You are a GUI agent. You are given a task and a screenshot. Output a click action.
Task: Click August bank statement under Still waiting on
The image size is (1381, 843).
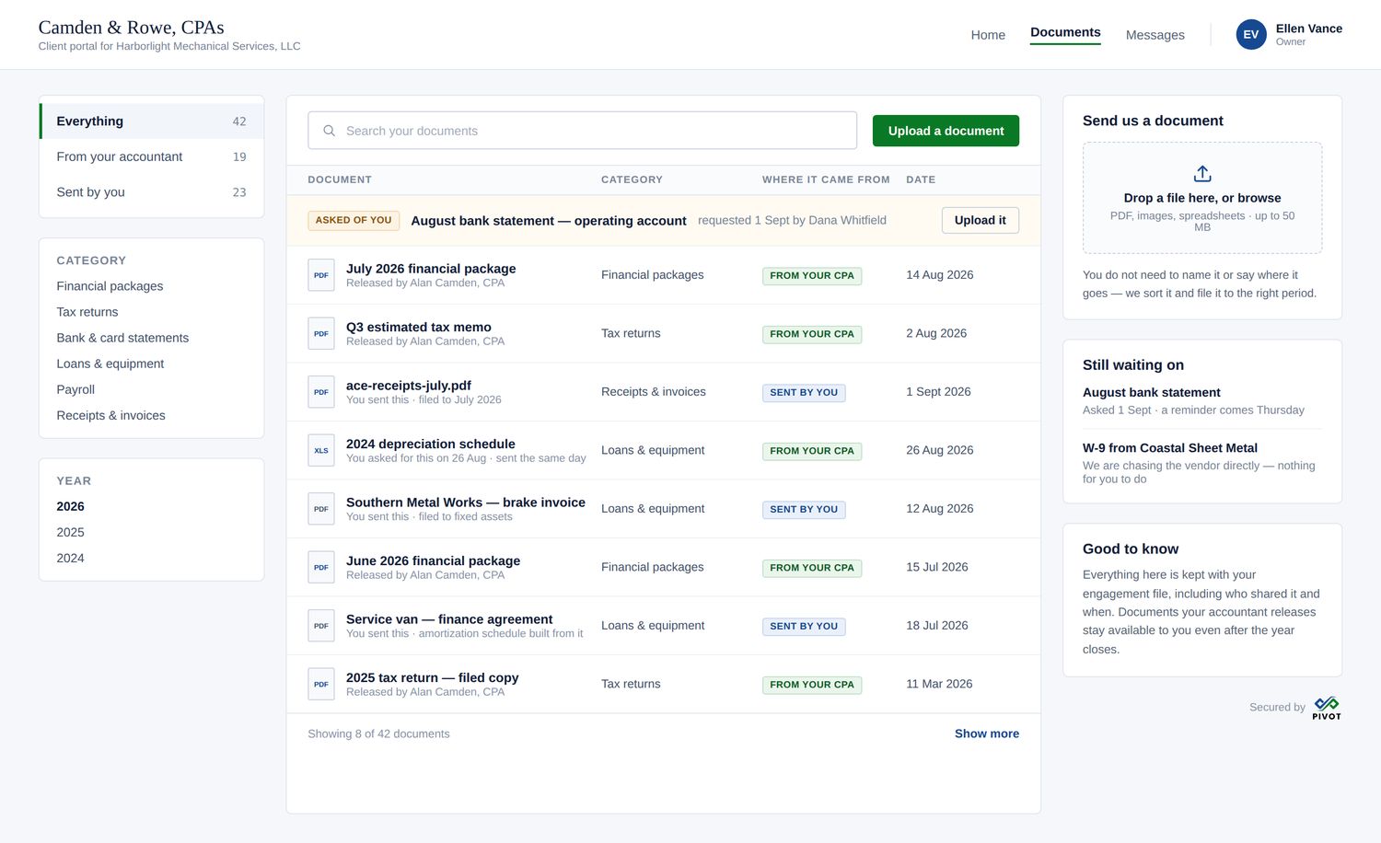tap(1152, 392)
